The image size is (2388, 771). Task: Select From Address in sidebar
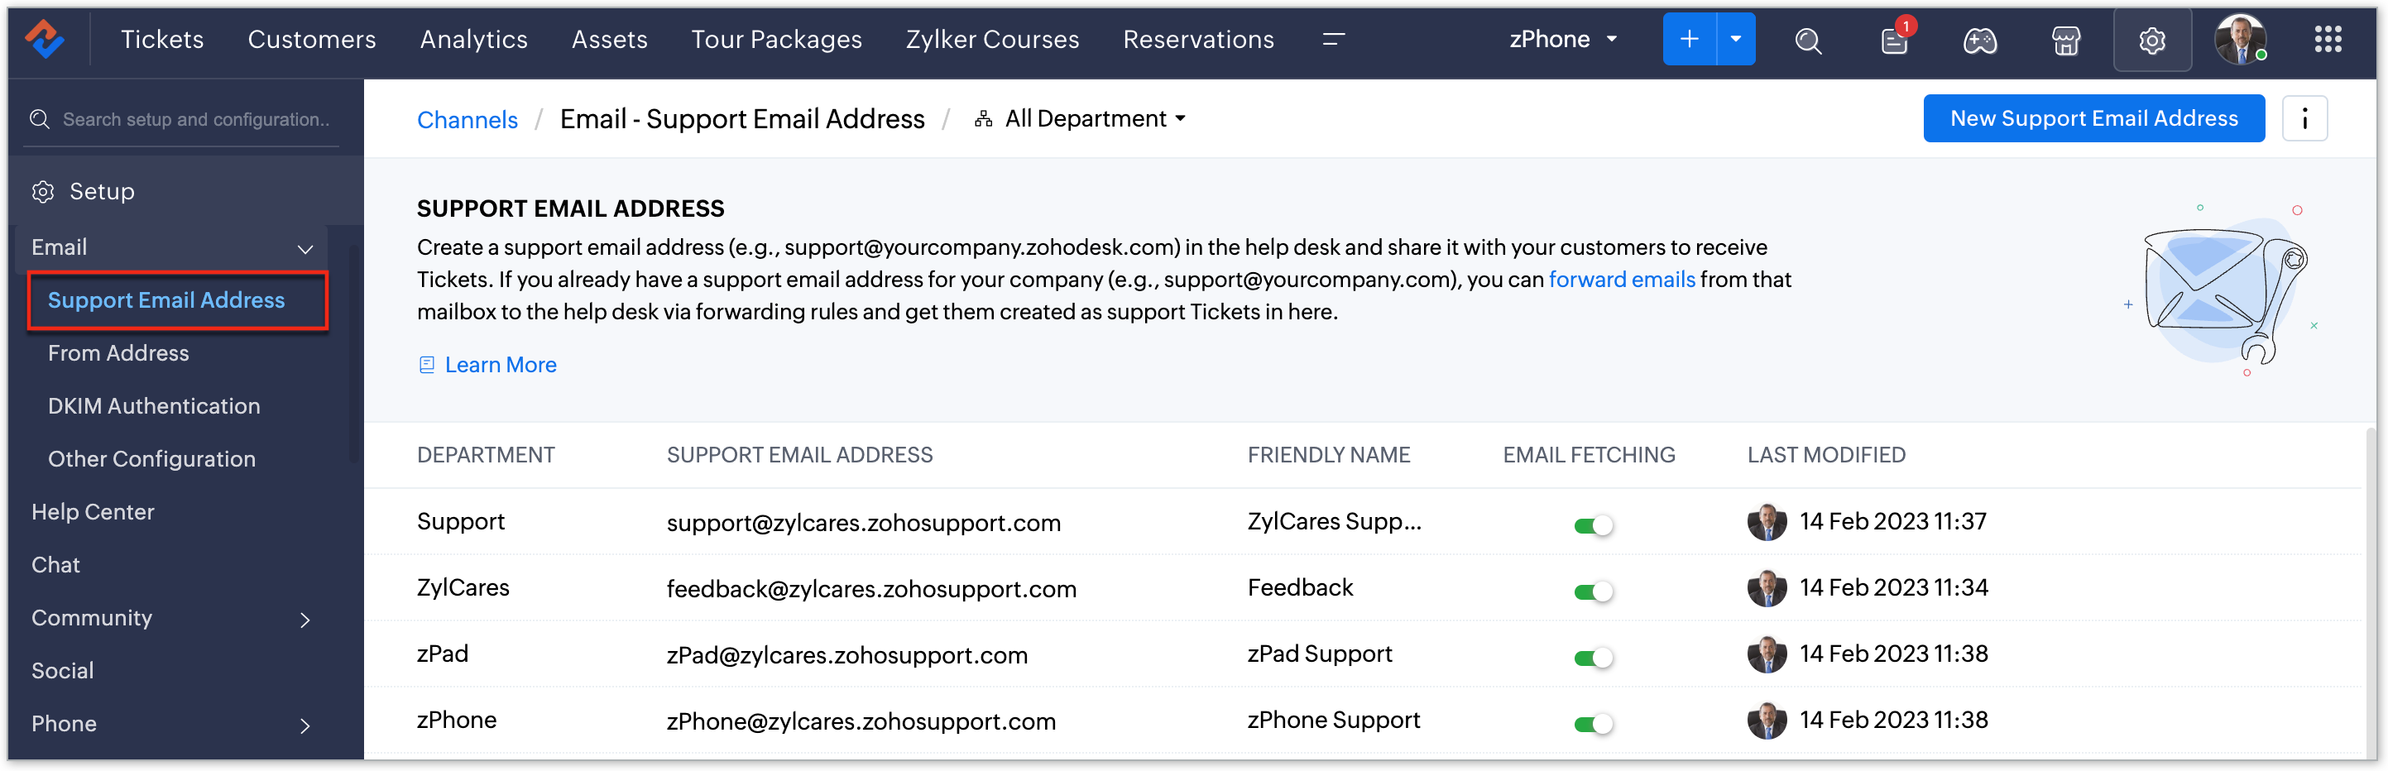coord(118,354)
